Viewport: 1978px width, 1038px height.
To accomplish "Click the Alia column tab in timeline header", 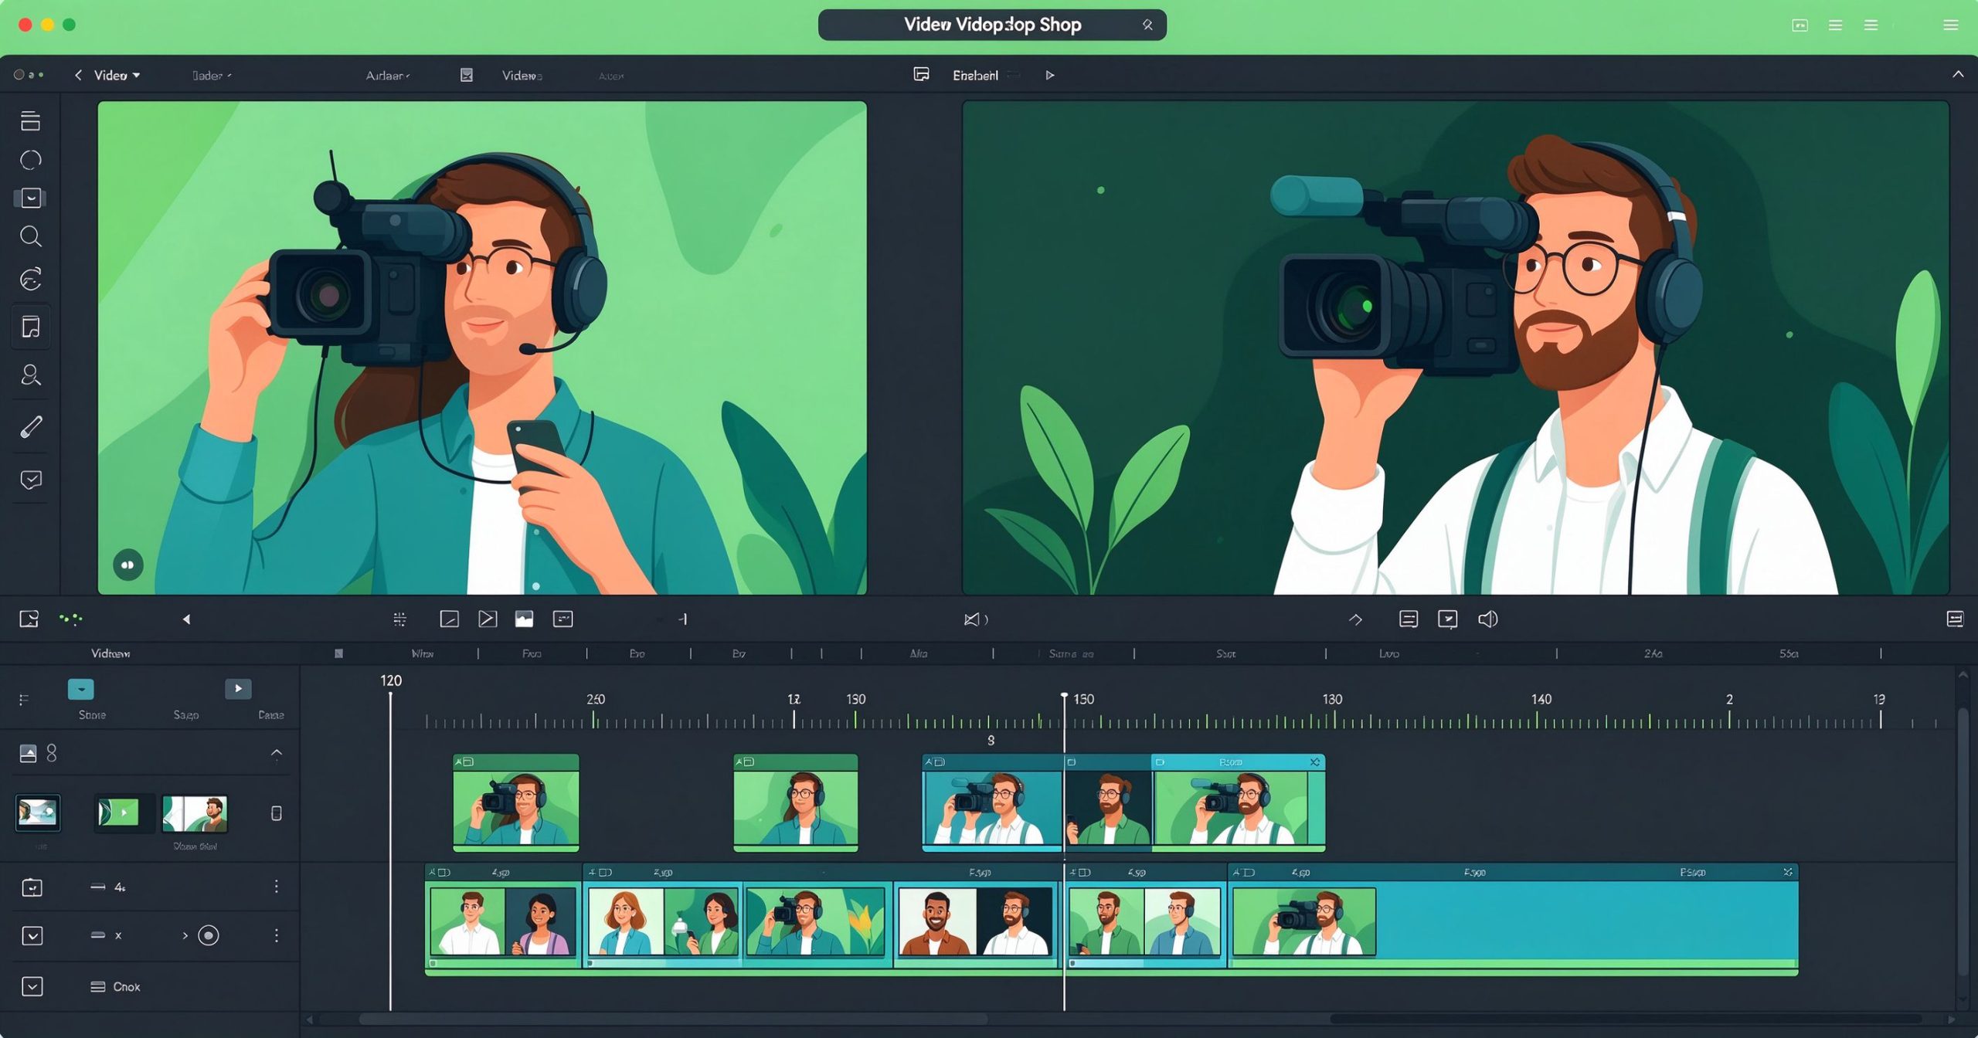I will [919, 653].
